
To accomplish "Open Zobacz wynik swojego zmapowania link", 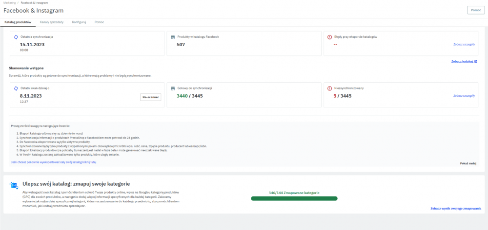I will point(456,209).
